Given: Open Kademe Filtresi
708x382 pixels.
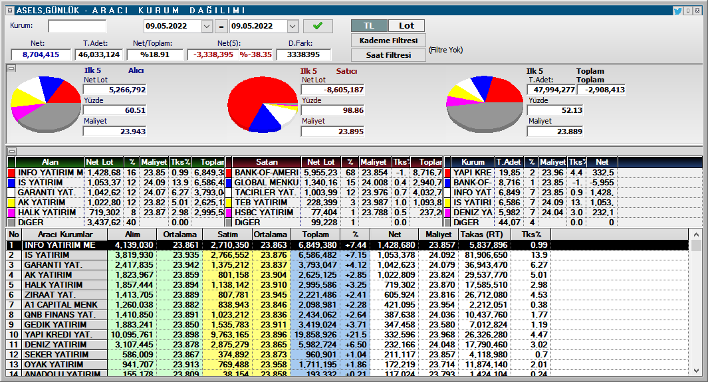Looking at the screenshot, I should [x=388, y=41].
